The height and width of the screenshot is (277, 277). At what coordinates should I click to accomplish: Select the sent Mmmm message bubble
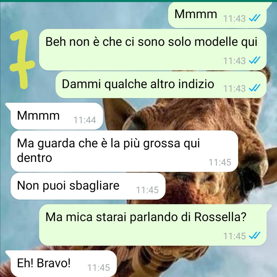coord(217,16)
